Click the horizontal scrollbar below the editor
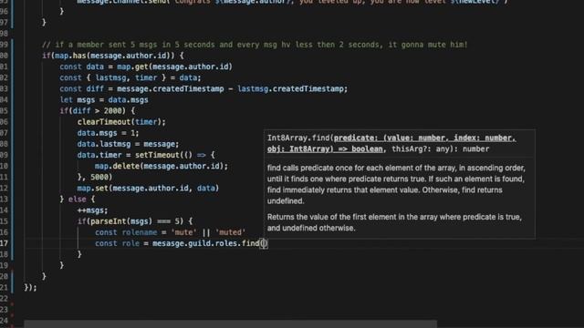The width and height of the screenshot is (584, 328). click(230, 324)
